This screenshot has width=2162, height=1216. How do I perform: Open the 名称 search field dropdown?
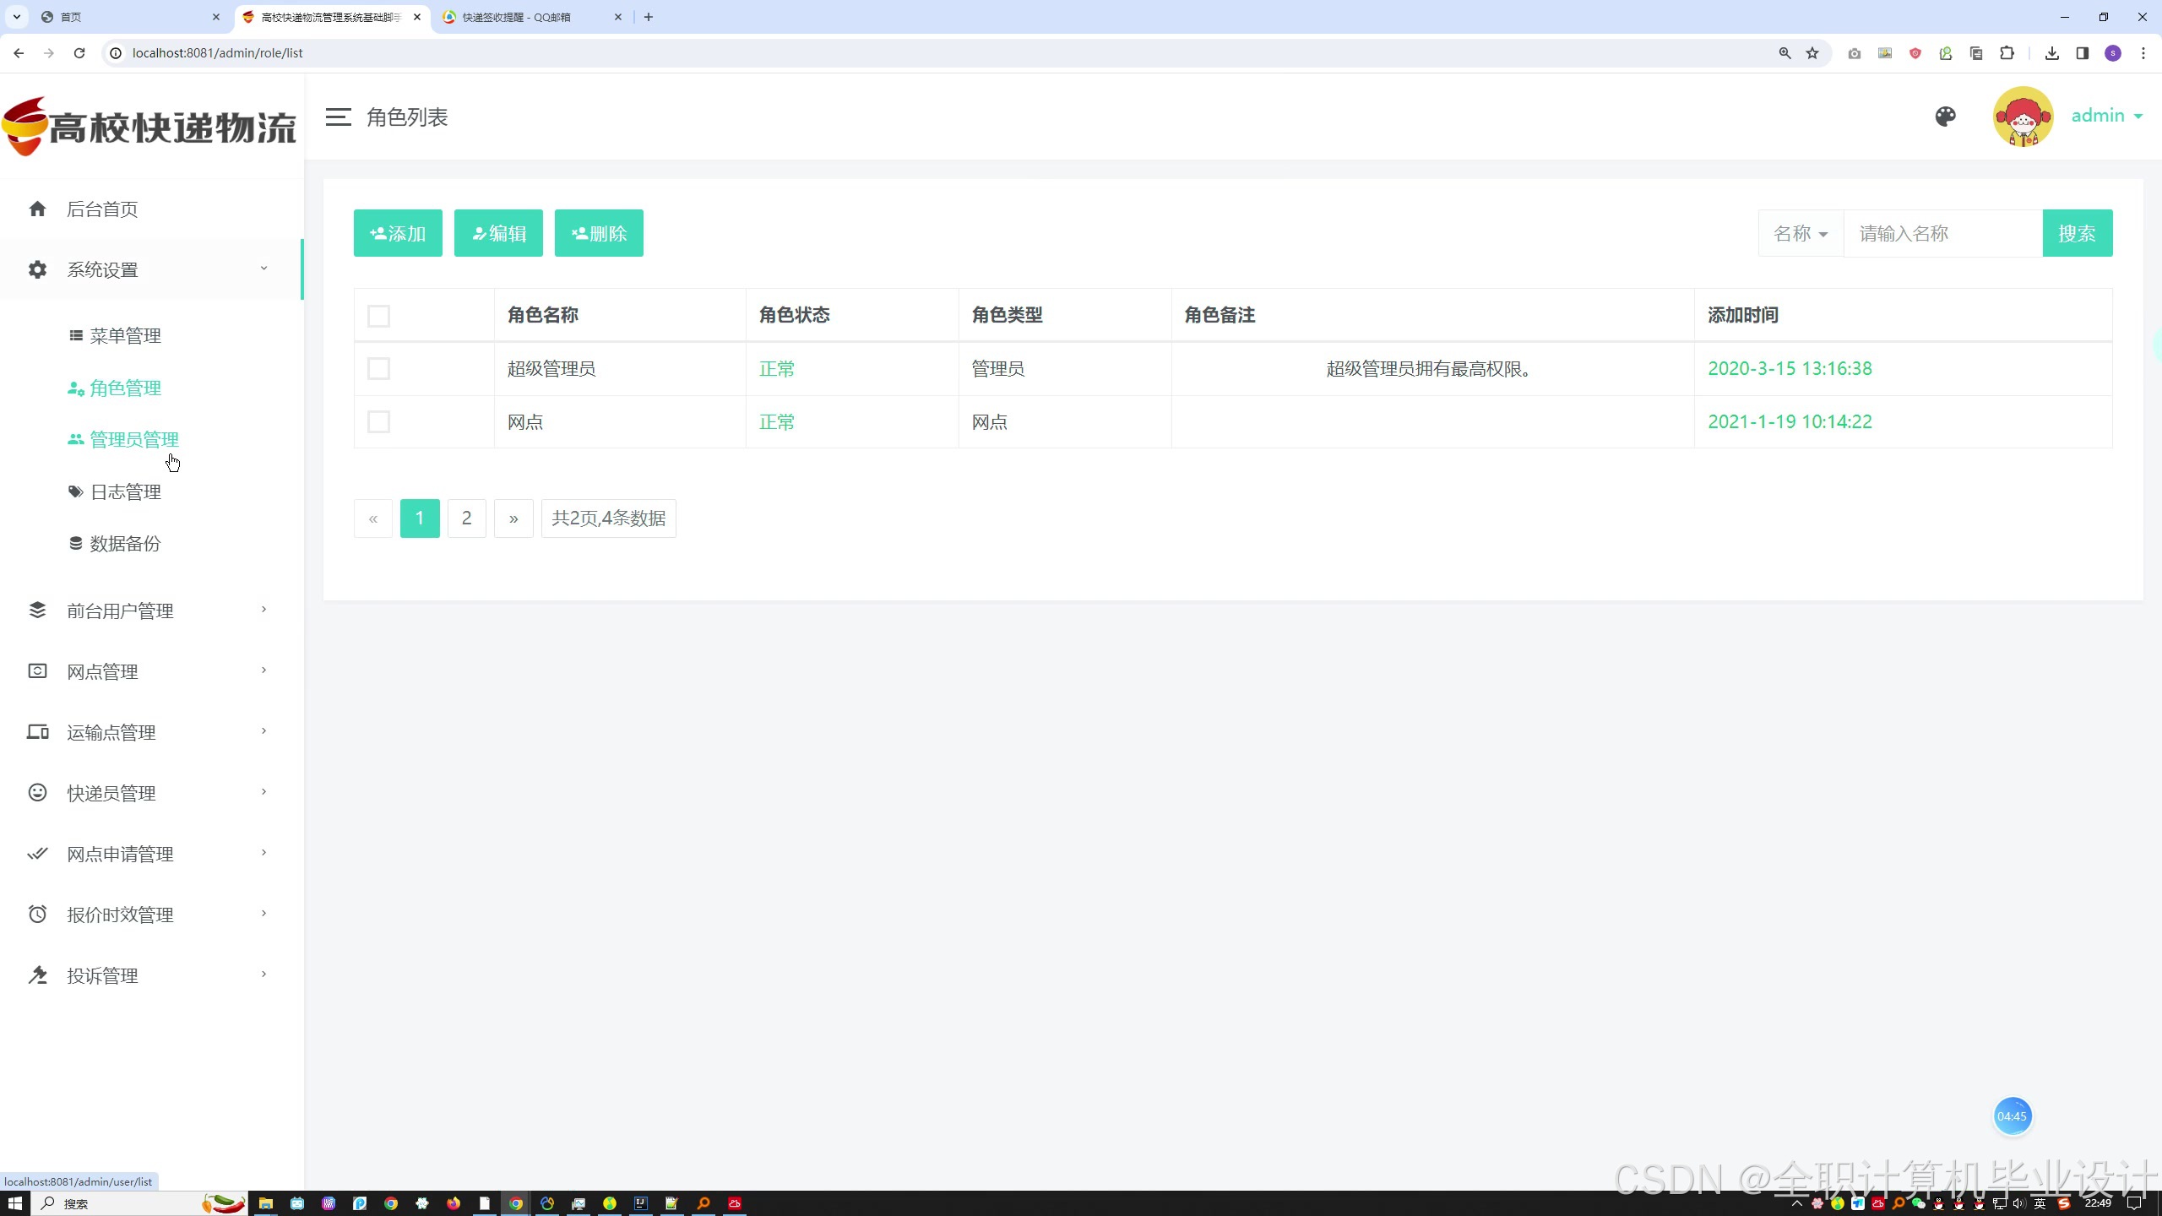(1801, 234)
